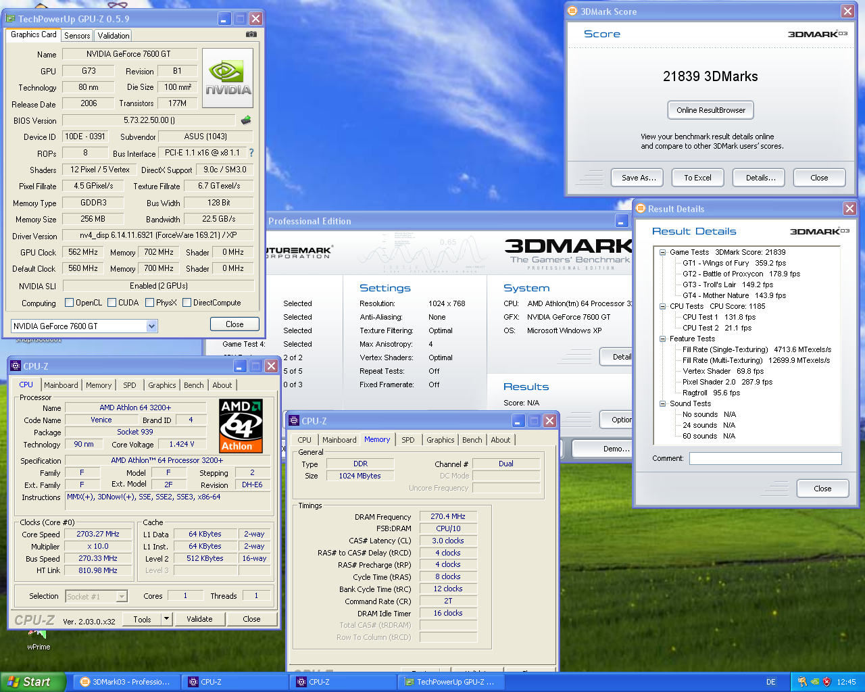
Task: Select the CPU Test 1 result row
Action: click(719, 317)
